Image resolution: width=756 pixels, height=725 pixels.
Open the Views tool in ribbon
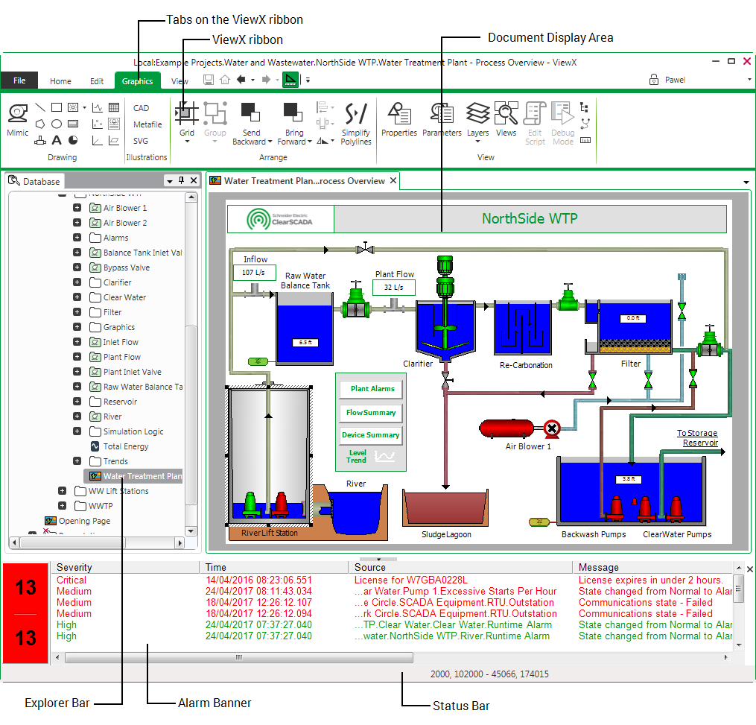tap(506, 119)
